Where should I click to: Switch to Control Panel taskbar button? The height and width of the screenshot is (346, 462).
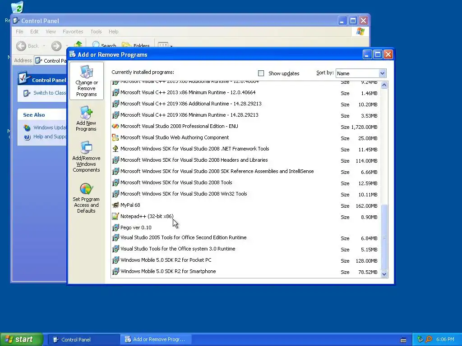(x=83, y=340)
